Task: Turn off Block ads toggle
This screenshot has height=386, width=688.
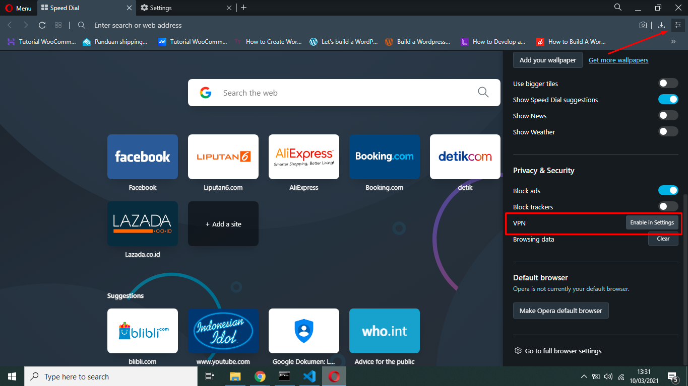Action: 668,191
